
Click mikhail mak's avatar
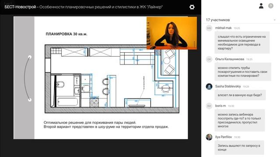[209, 28]
